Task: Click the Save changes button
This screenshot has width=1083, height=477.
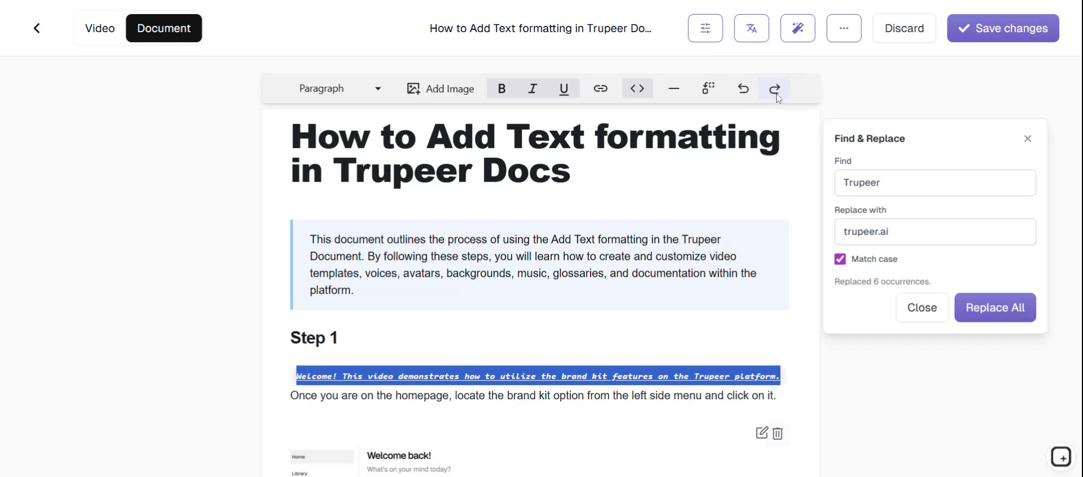Action: 1002,28
